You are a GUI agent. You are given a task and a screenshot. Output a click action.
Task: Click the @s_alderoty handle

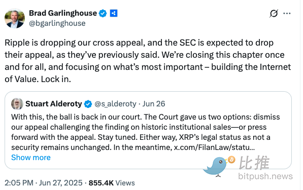(115, 104)
